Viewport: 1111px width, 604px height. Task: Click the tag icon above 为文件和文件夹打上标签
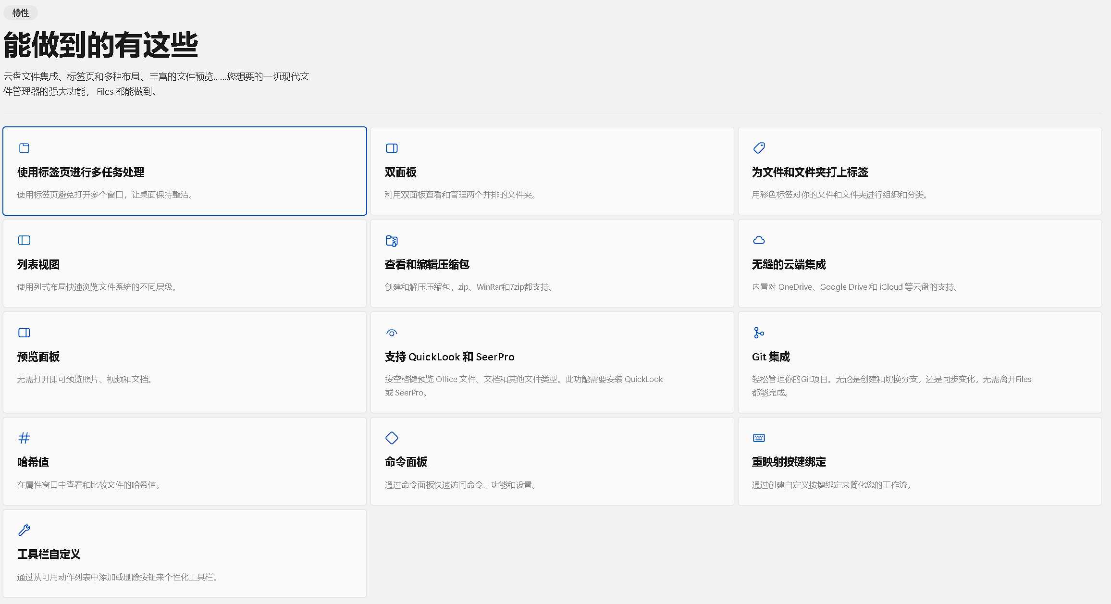point(759,148)
